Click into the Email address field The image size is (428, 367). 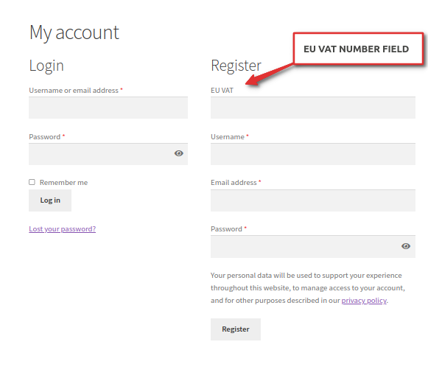tap(313, 200)
